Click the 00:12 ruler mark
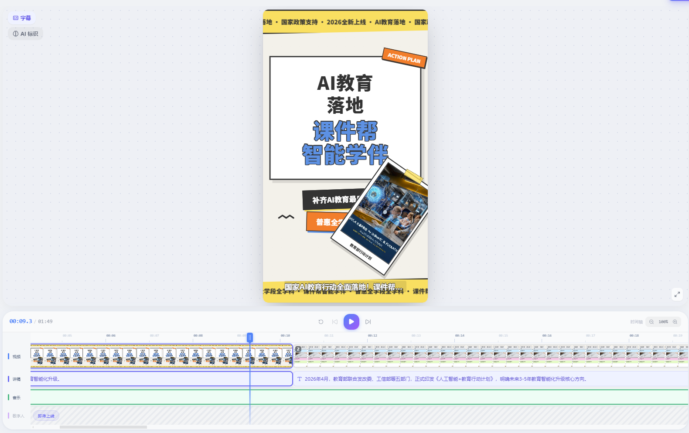Screen dimensions: 689x433 [372, 336]
